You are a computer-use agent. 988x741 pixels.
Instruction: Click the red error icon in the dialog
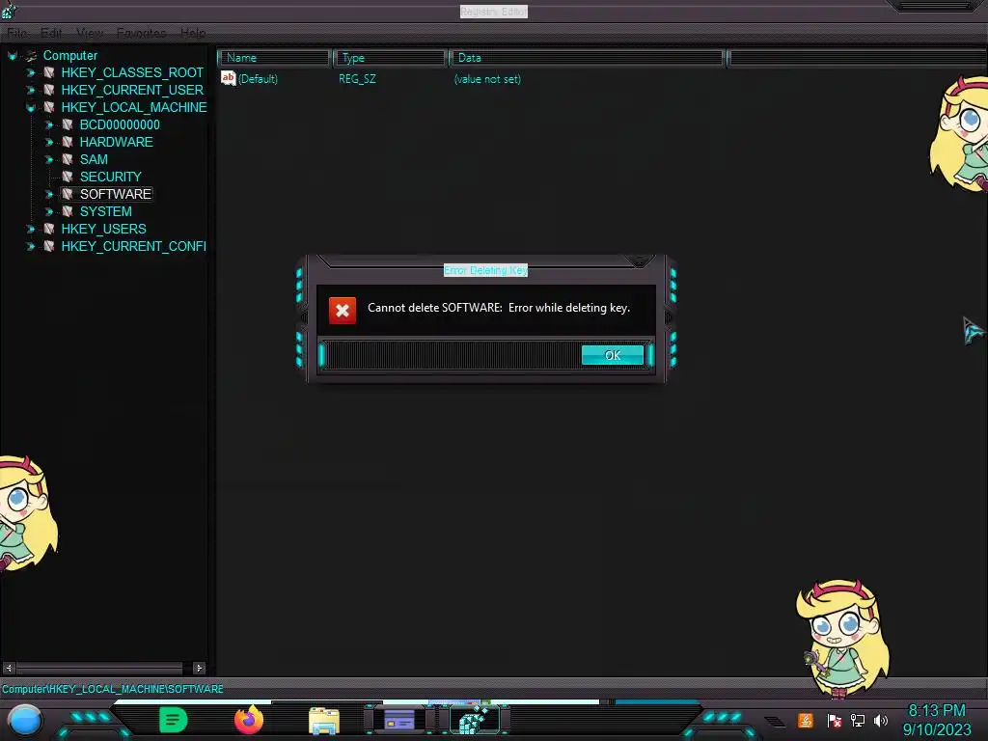[x=343, y=310]
